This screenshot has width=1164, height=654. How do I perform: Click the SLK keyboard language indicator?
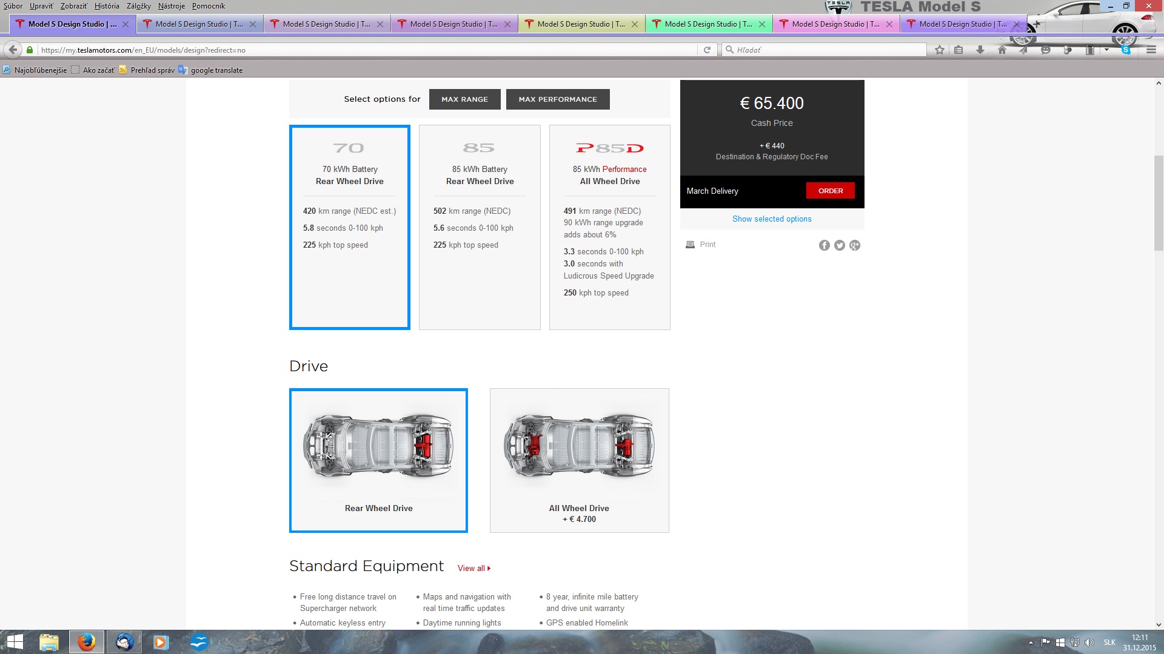(x=1109, y=642)
